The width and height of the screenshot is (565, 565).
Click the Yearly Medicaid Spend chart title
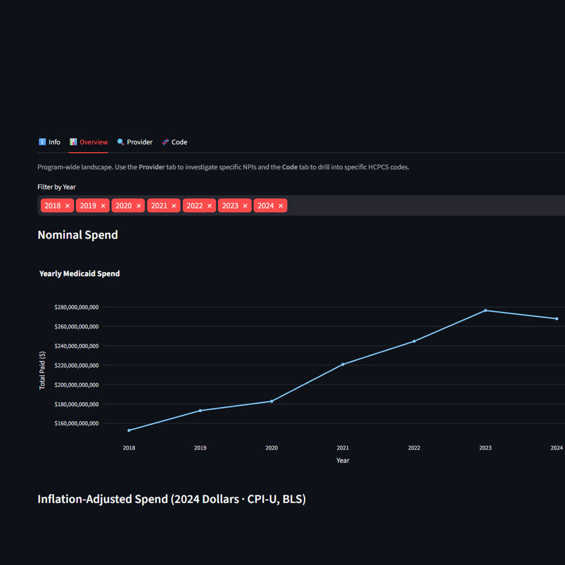pos(80,274)
